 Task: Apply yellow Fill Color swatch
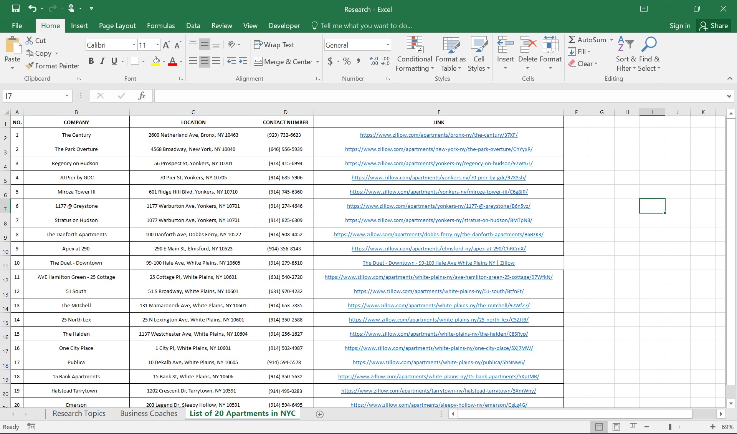point(156,61)
